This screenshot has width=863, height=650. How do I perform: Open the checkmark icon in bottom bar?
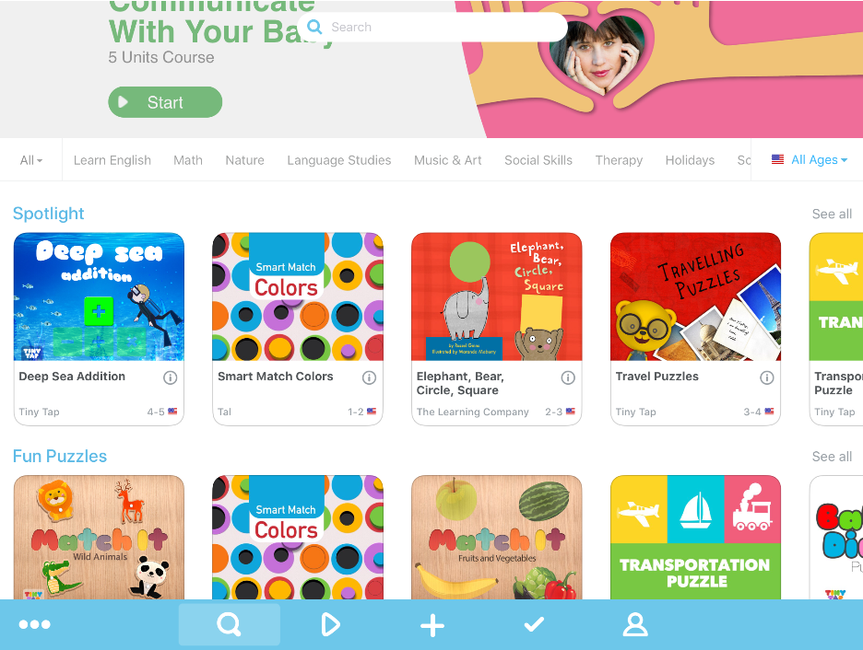coord(534,624)
